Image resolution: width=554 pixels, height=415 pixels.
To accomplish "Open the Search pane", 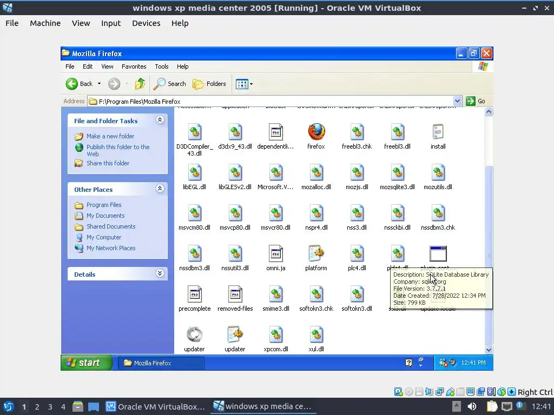I will (170, 84).
